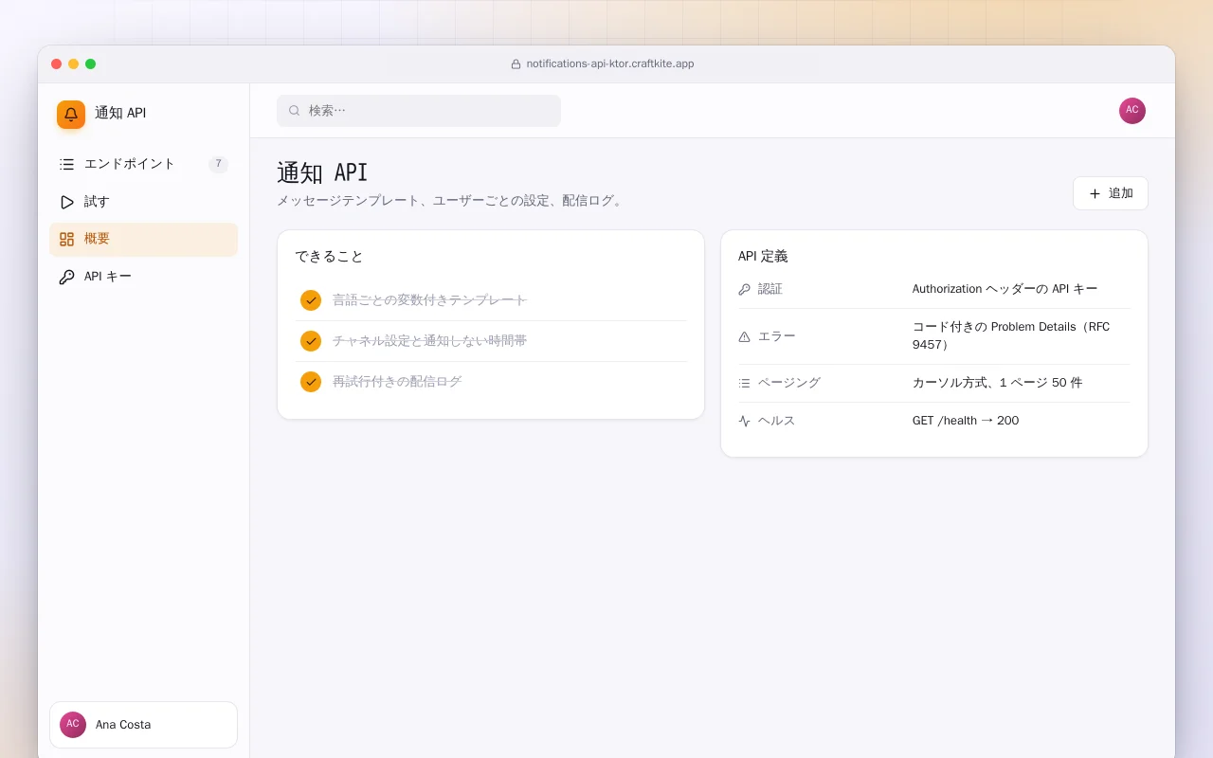The height and width of the screenshot is (758, 1213).
Task: Select 試す in the sidebar
Action: click(143, 202)
